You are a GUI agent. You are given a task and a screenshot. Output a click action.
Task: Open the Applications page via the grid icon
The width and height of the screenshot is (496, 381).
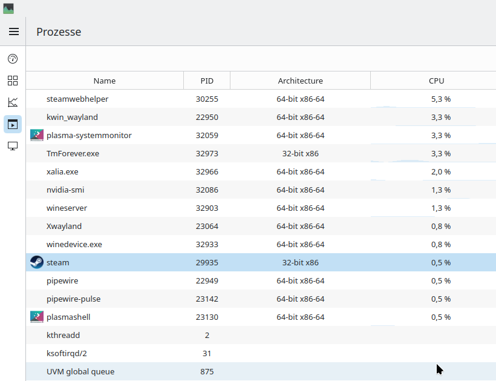tap(13, 81)
